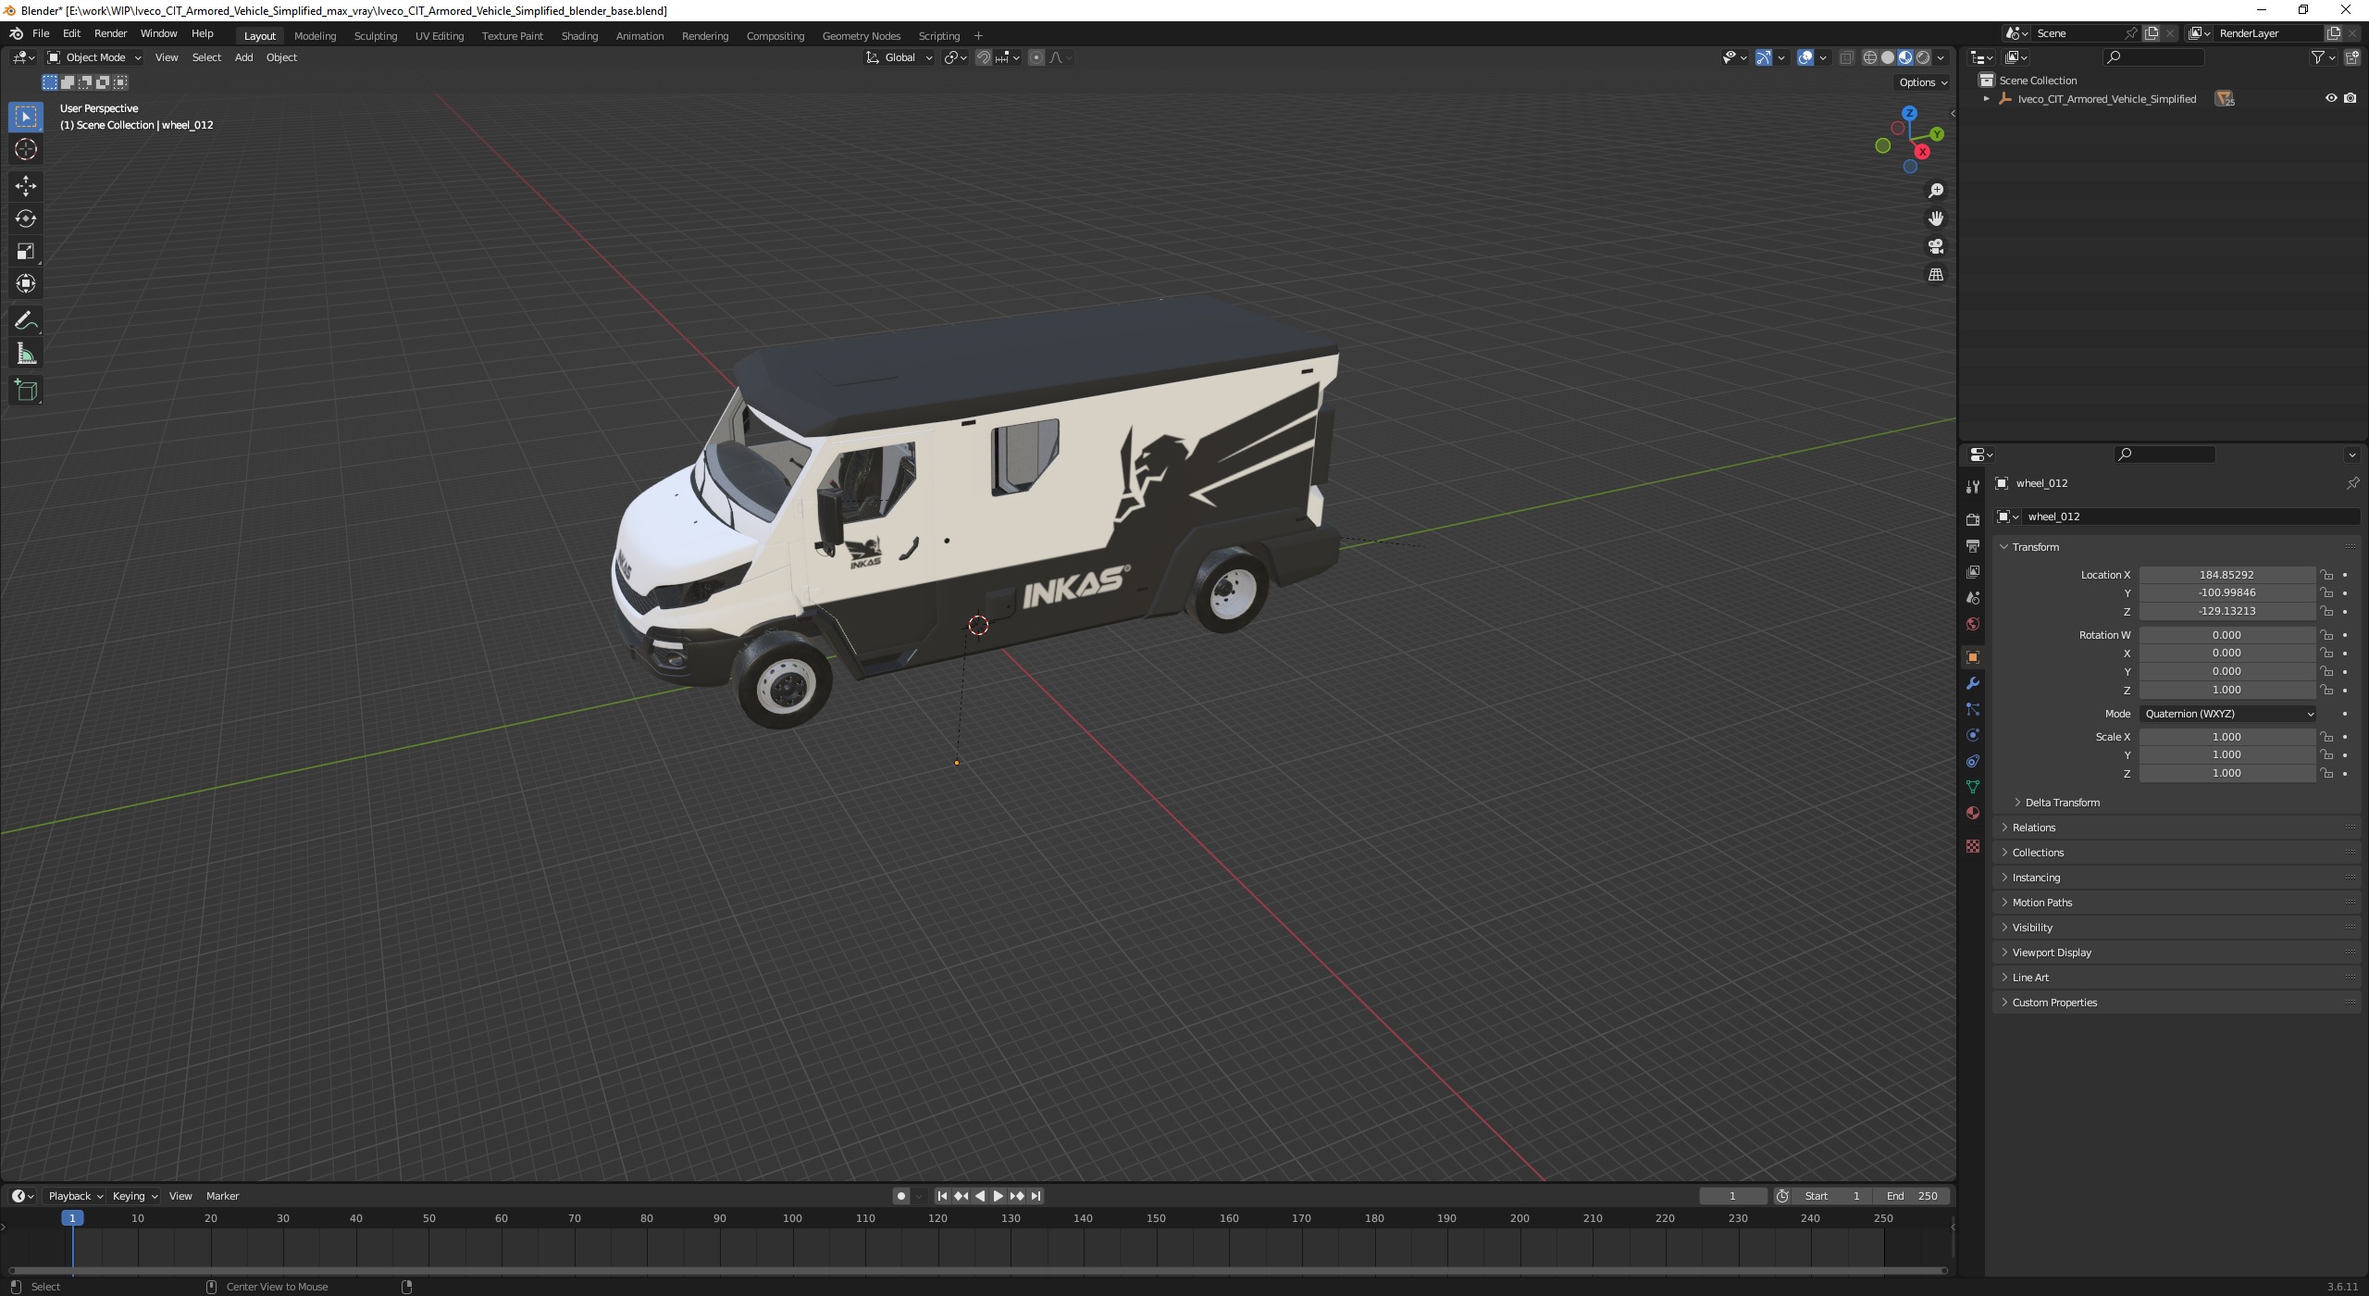Open the Material properties tab
This screenshot has height=1296, width=2369.
(x=1973, y=813)
